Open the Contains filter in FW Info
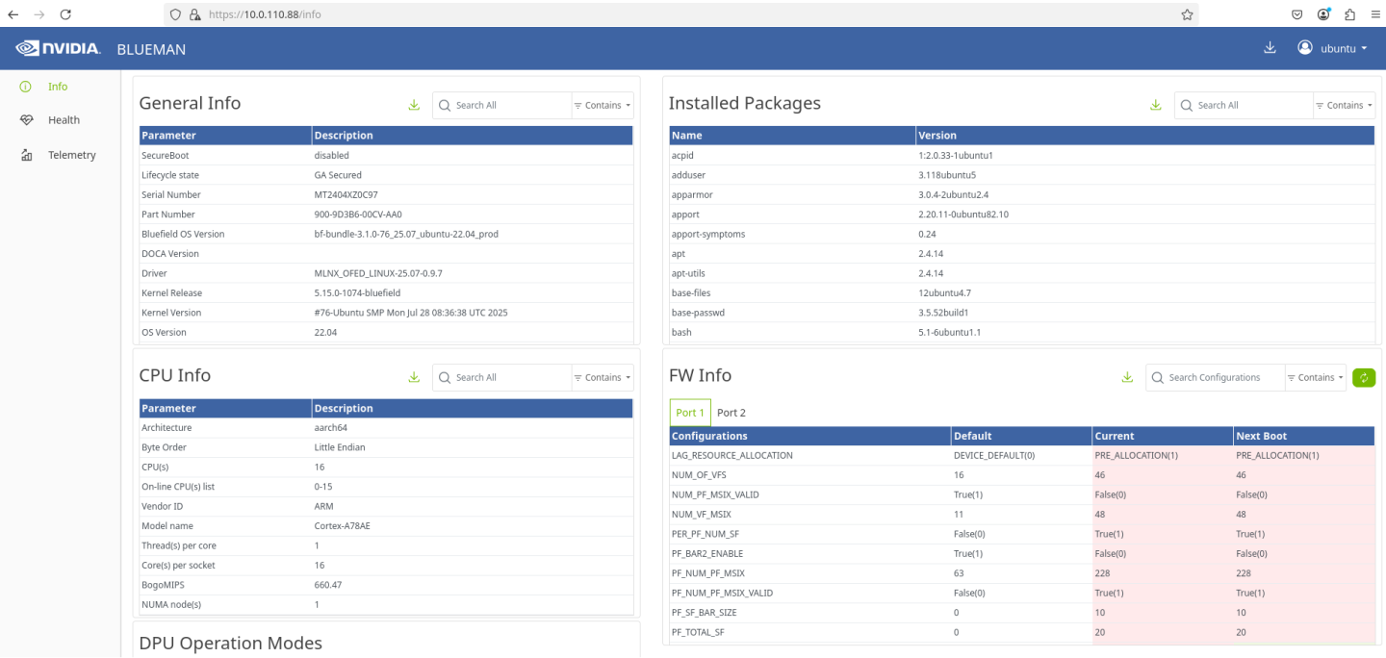The image size is (1386, 658). [1315, 377]
